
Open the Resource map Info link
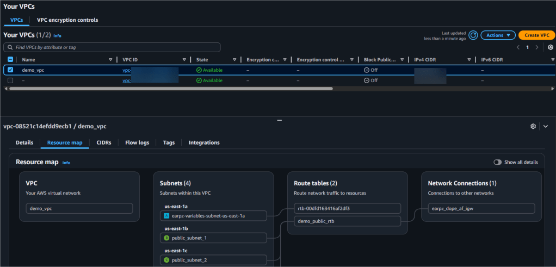(66, 163)
